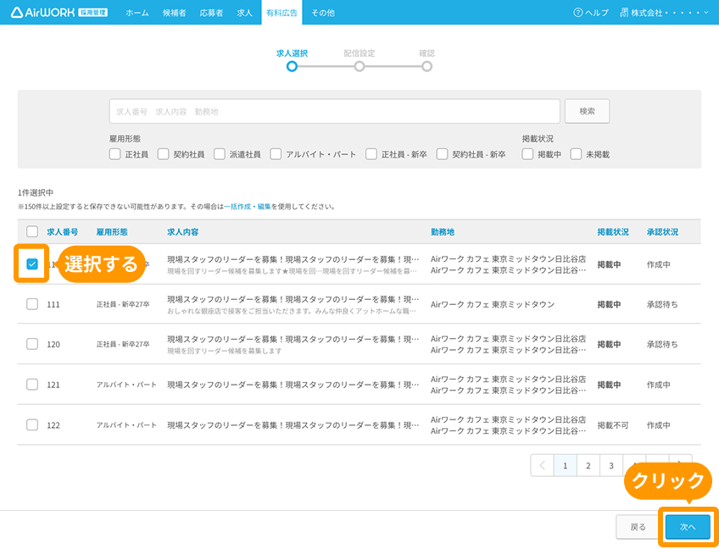
Task: Check the 契約社員 filter checkbox
Action: point(164,154)
